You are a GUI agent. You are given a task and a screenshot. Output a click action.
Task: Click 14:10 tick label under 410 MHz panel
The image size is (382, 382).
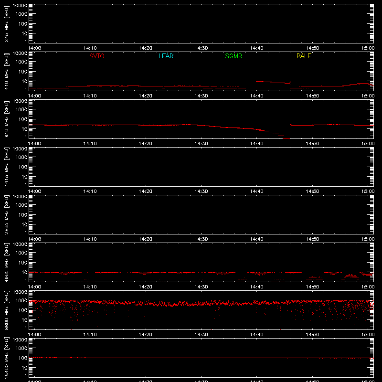[90, 96]
